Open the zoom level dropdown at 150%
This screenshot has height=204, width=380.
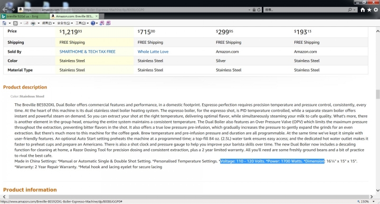373,201
